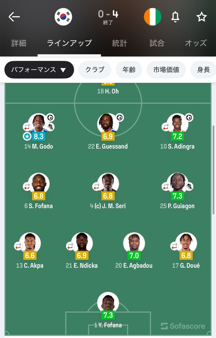Tap M. Godo's substitution arrows icon
This screenshot has height=338, width=216.
click(27, 127)
